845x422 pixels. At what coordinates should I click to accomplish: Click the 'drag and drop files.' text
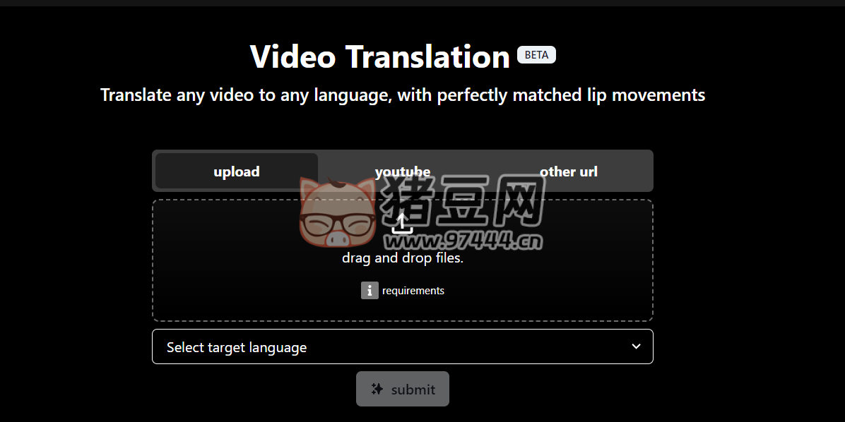(x=403, y=258)
